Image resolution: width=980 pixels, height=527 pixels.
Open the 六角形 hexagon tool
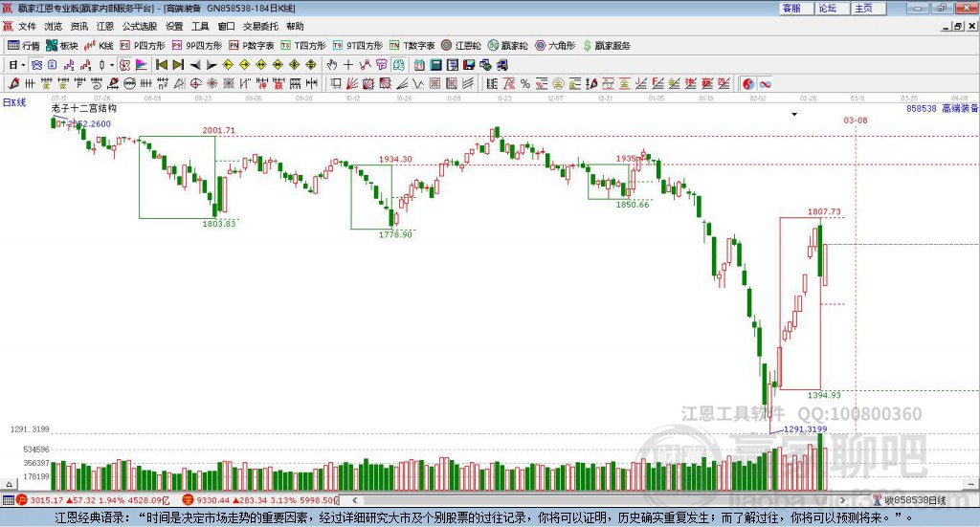[x=555, y=46]
